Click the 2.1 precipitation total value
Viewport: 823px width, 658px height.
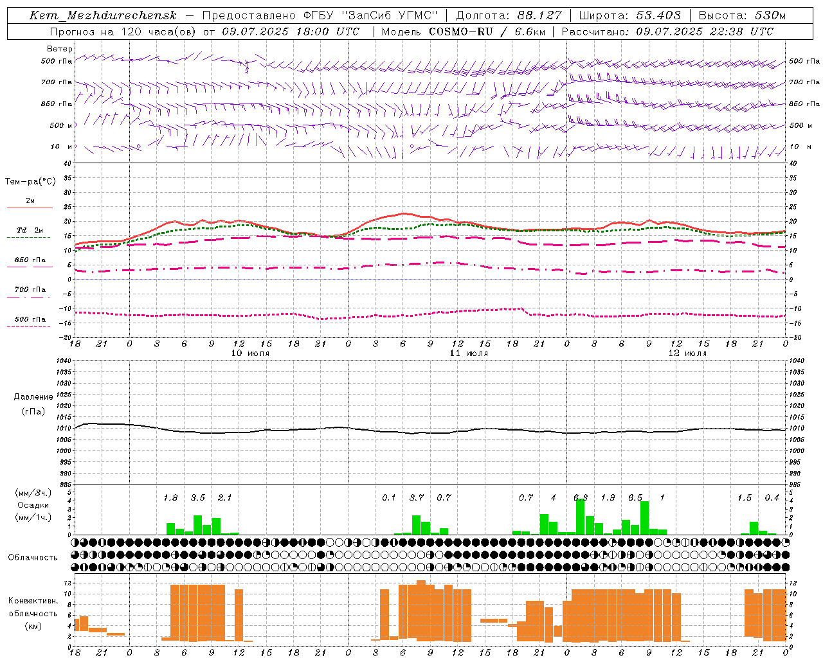(224, 497)
